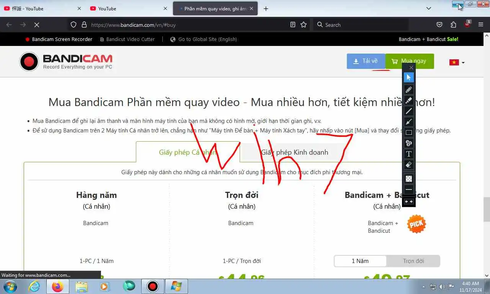This screenshot has width=490, height=294.
Task: Launch Internet Explorer from taskbar
Action: coord(34,286)
